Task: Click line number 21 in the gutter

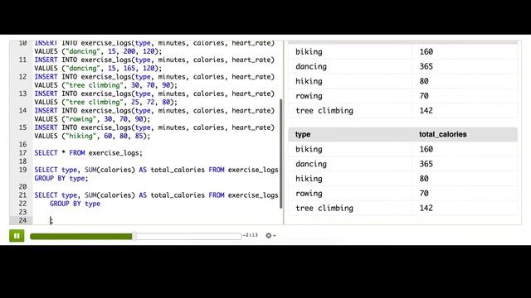Action: pos(22,195)
